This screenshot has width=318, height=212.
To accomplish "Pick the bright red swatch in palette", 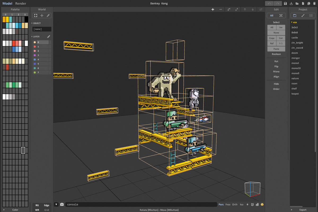I will 14,43.
